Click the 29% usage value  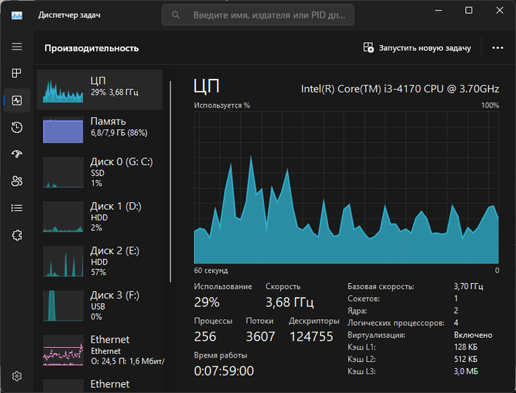206,302
